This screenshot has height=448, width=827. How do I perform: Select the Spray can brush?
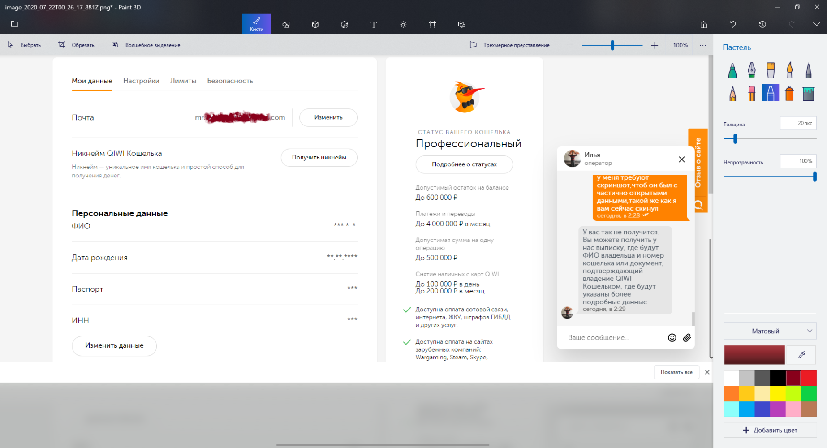click(789, 93)
